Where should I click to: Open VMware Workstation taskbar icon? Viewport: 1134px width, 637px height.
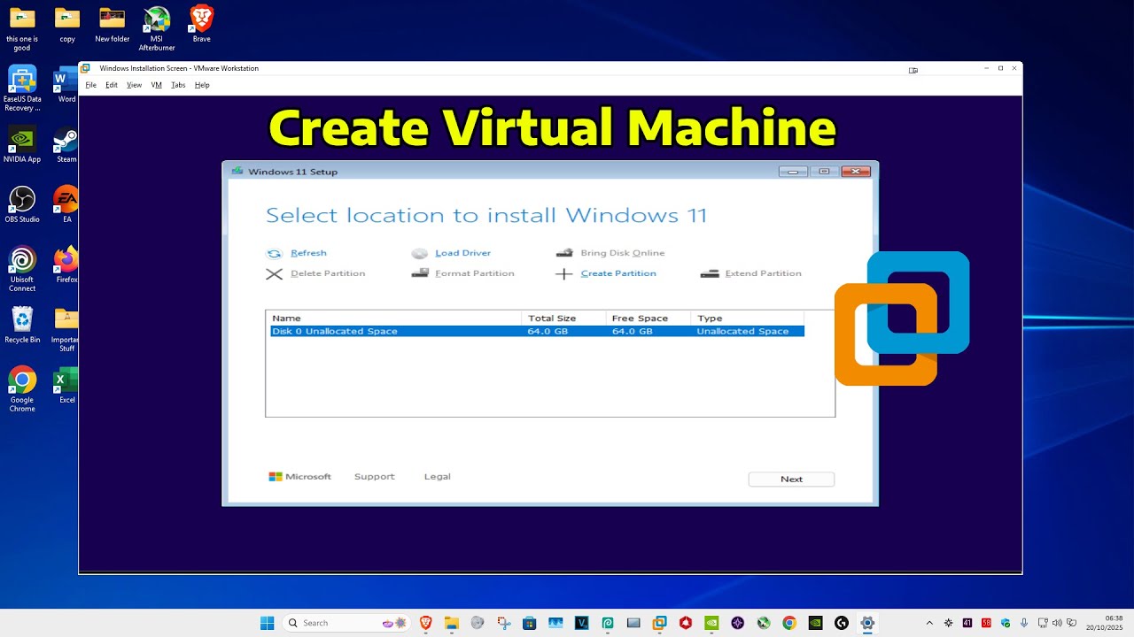(x=659, y=623)
